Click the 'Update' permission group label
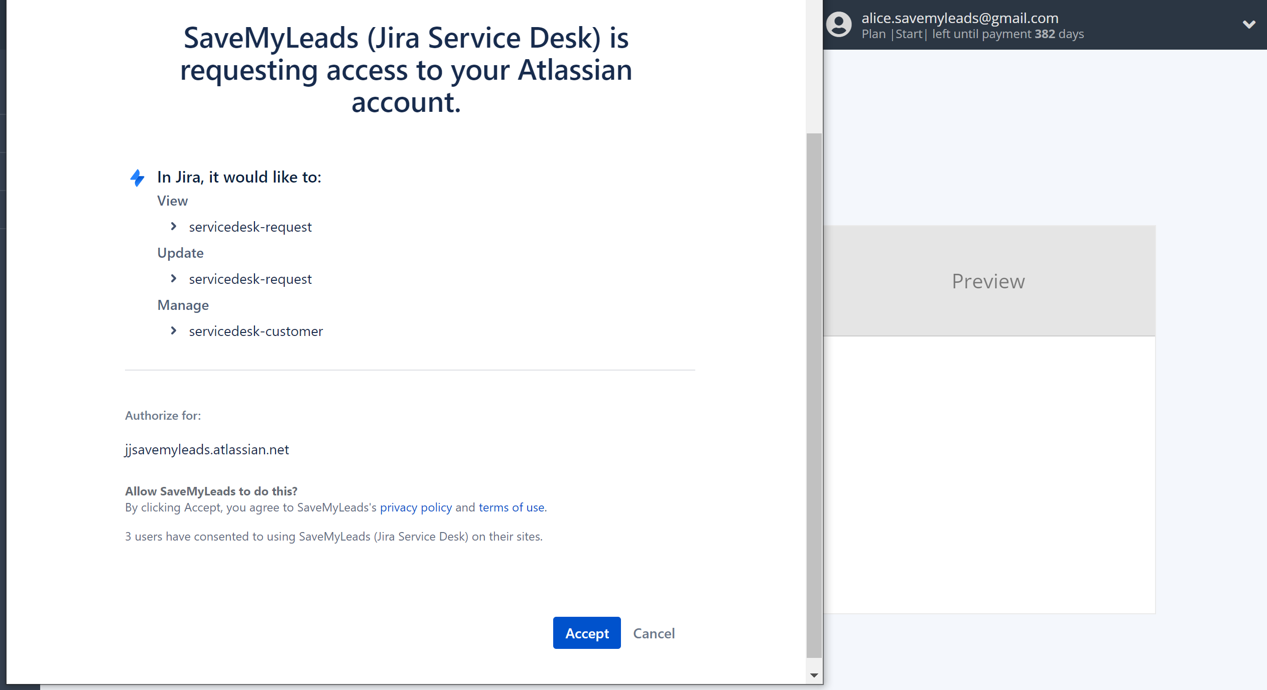Screen dimensions: 1267x690 pyautogui.click(x=180, y=253)
